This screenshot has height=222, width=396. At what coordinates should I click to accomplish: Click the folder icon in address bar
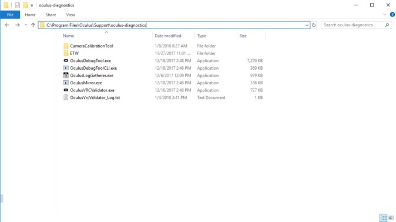tap(42, 25)
